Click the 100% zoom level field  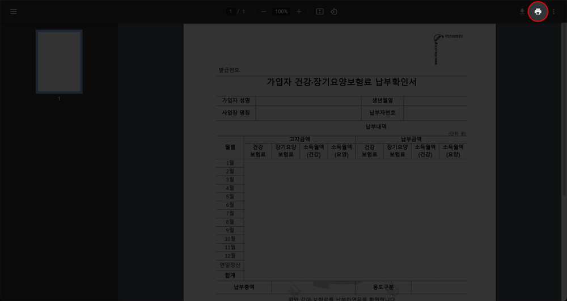click(281, 11)
